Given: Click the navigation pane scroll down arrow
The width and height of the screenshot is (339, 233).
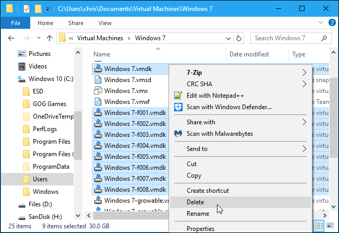Looking at the screenshot, I should point(78,216).
